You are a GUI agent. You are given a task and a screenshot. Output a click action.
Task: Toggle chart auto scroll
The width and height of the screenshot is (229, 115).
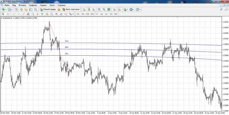(115, 9)
